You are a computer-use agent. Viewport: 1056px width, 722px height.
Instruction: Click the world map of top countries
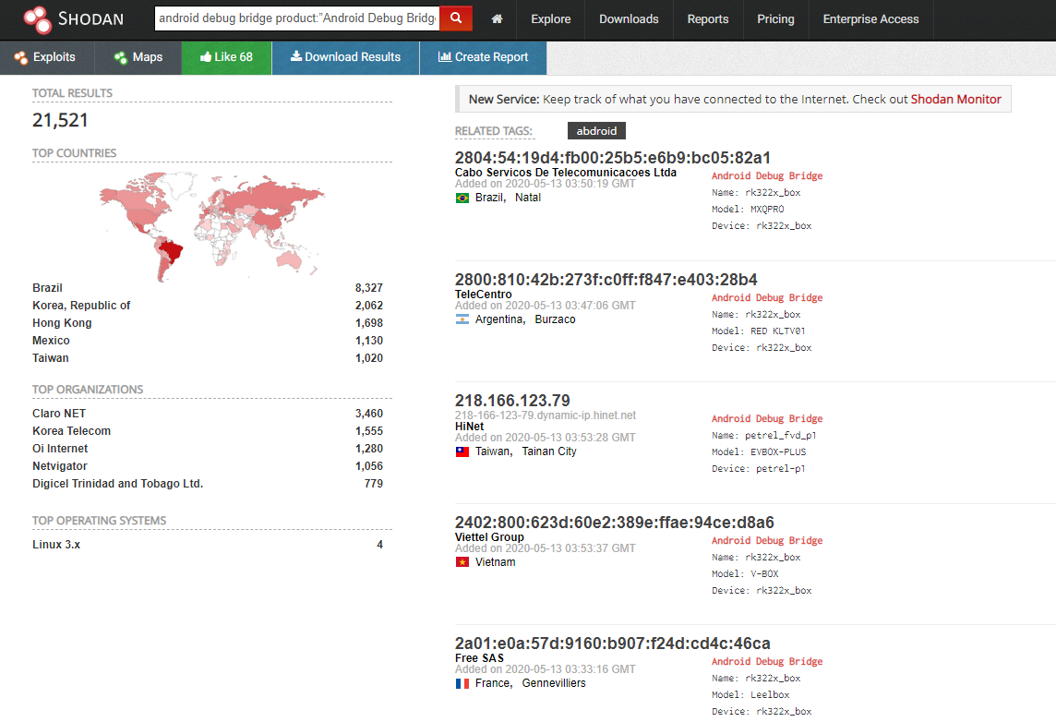210,223
